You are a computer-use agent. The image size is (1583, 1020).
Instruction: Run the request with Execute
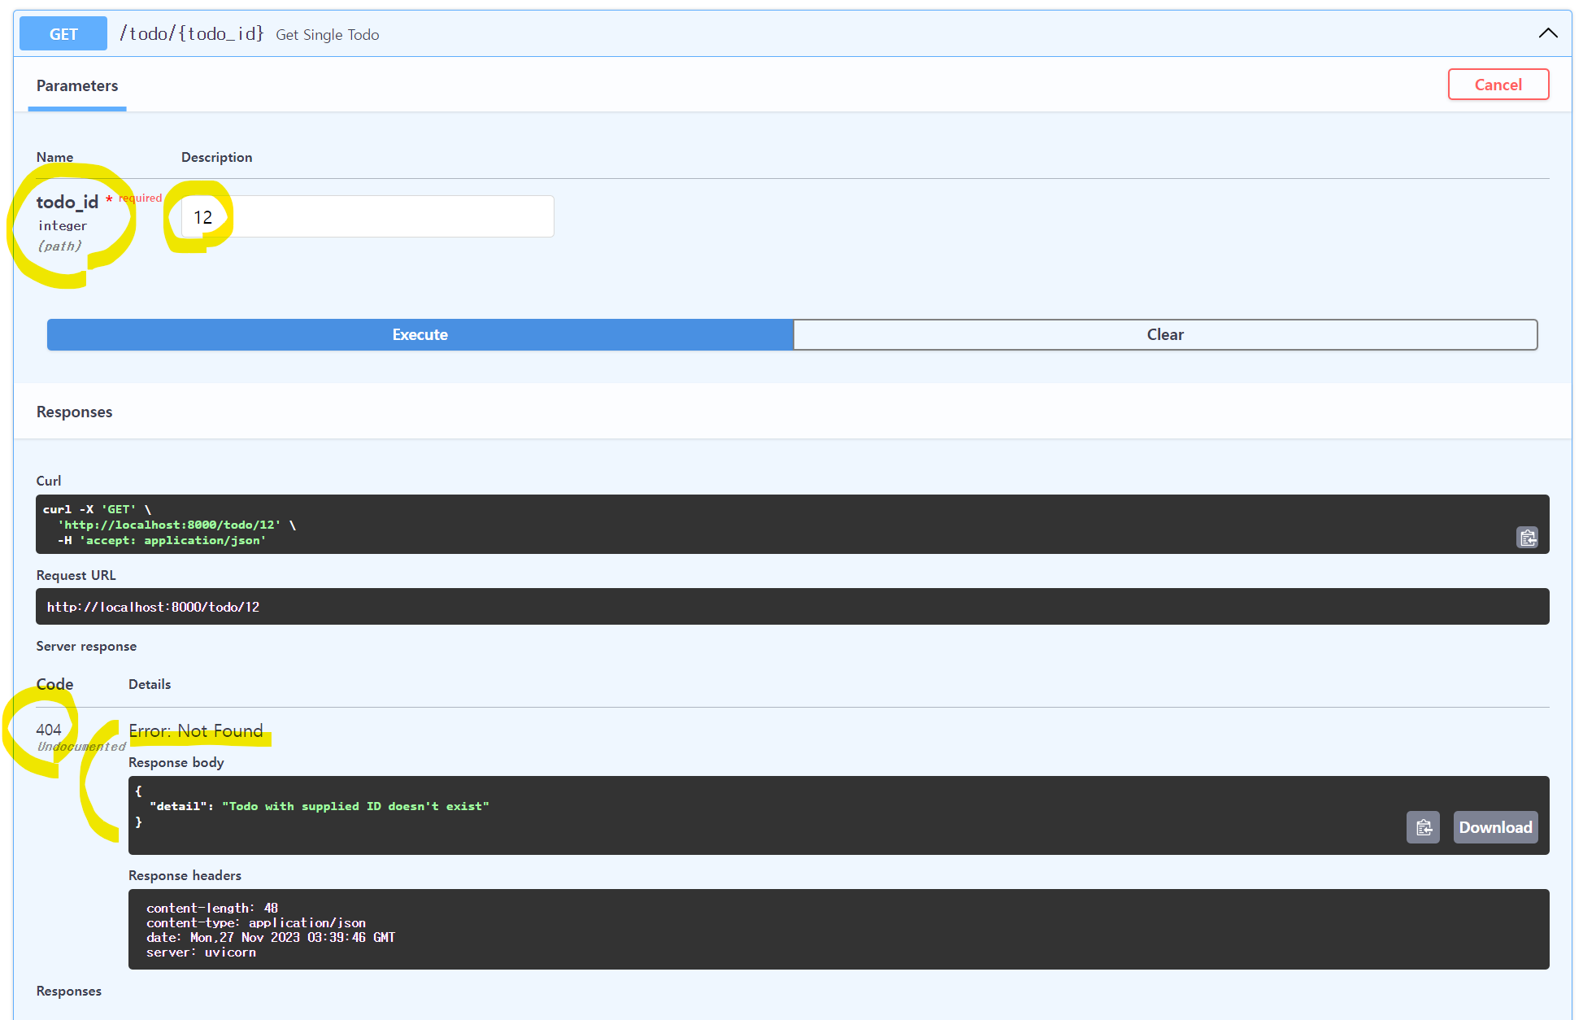coord(420,334)
